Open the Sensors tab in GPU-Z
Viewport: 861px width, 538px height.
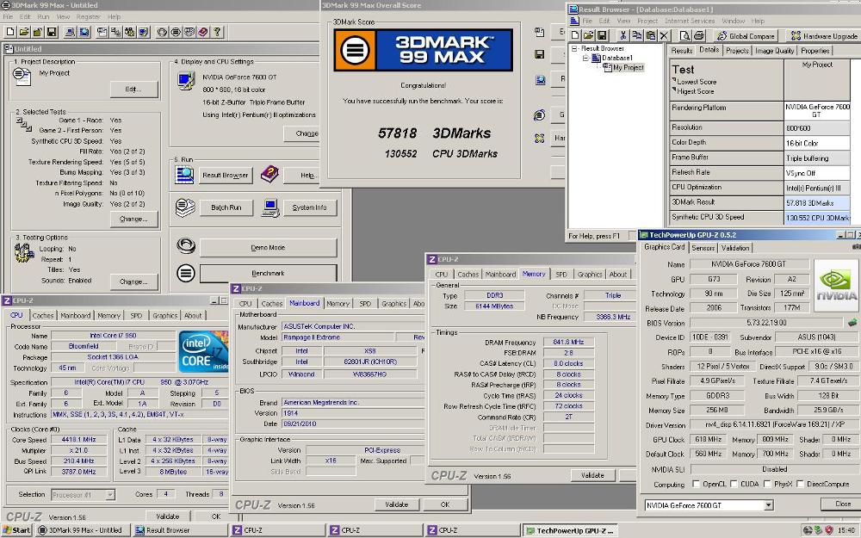pos(703,248)
